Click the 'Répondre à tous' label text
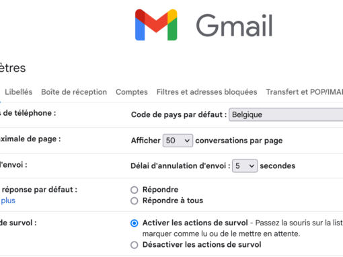 pyautogui.click(x=173, y=200)
